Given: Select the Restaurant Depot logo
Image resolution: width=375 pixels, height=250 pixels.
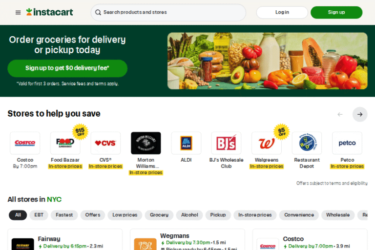Looking at the screenshot, I should tap(307, 143).
